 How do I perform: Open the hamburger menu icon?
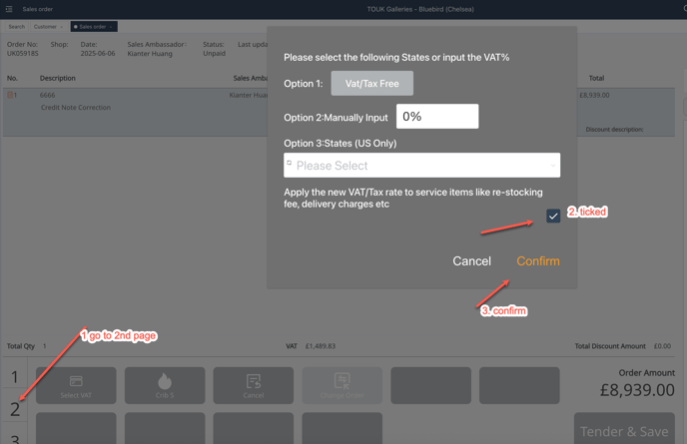pos(9,9)
